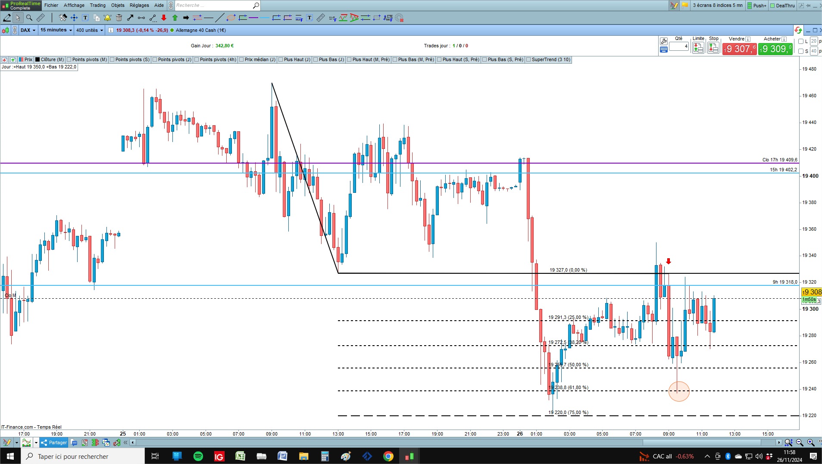Image resolution: width=822 pixels, height=464 pixels.
Task: Open the Objets menu
Action: tap(118, 5)
